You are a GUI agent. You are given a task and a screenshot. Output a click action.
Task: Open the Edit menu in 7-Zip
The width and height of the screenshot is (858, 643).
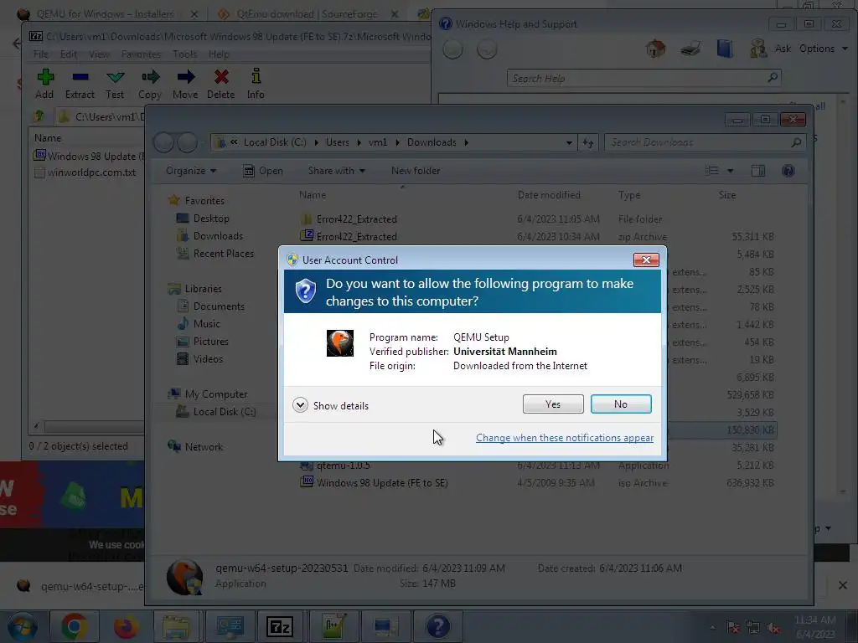(69, 54)
